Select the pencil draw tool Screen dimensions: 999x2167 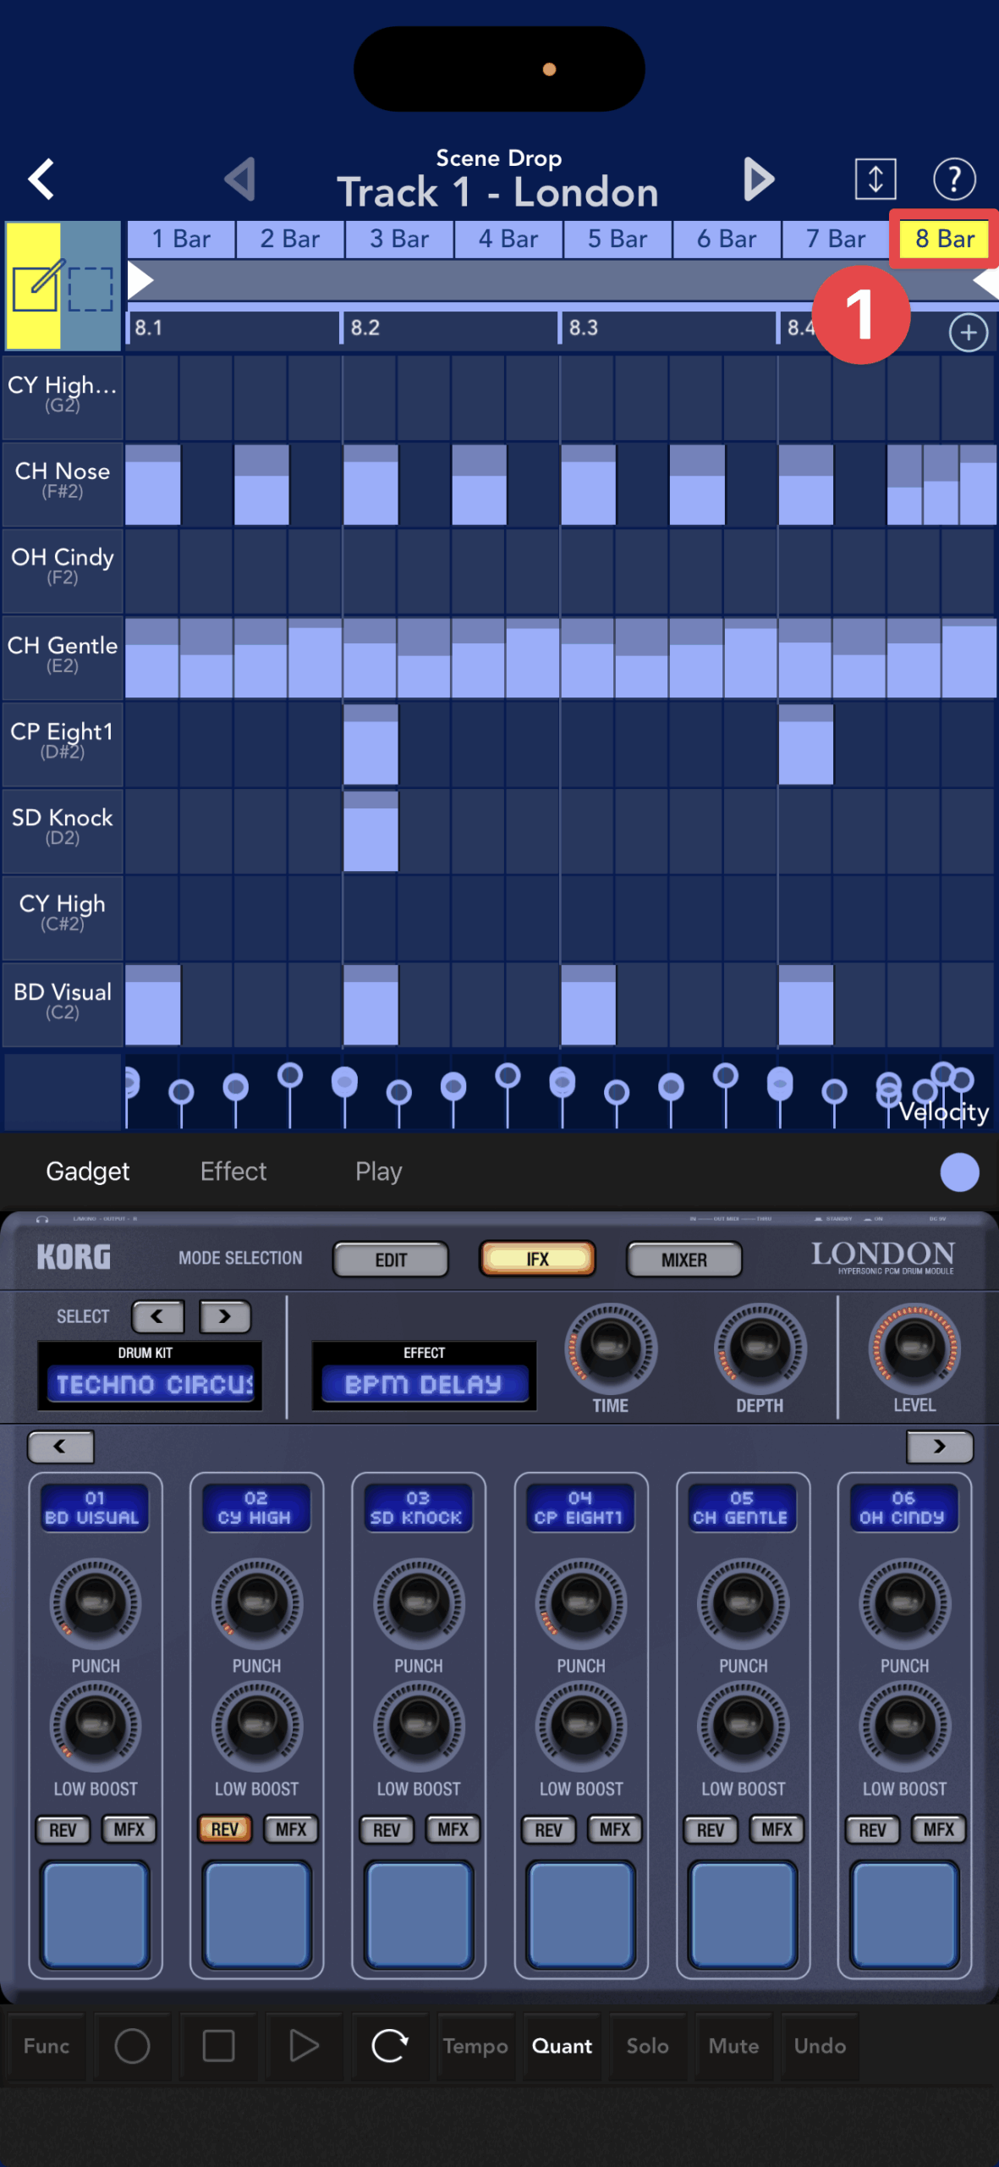tap(35, 286)
